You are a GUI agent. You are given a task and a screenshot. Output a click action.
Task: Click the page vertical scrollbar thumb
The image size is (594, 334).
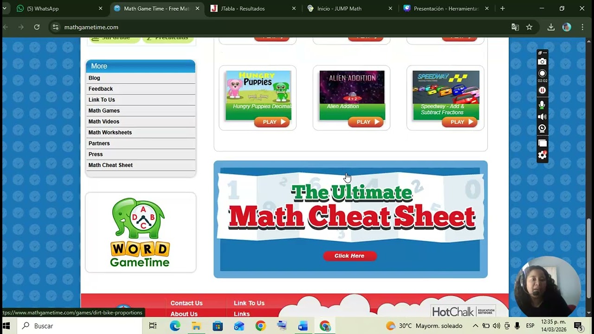point(589,257)
